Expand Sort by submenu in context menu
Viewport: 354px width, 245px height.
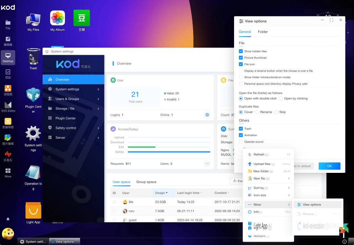coord(268,188)
